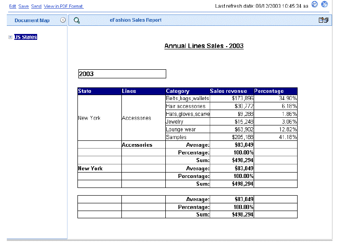Click the State column header
Image resolution: width=337 pixels, height=245 pixels.
point(100,91)
